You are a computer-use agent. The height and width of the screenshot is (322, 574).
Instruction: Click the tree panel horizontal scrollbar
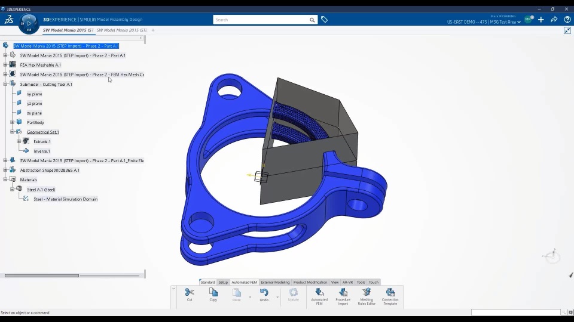pyautogui.click(x=42, y=275)
